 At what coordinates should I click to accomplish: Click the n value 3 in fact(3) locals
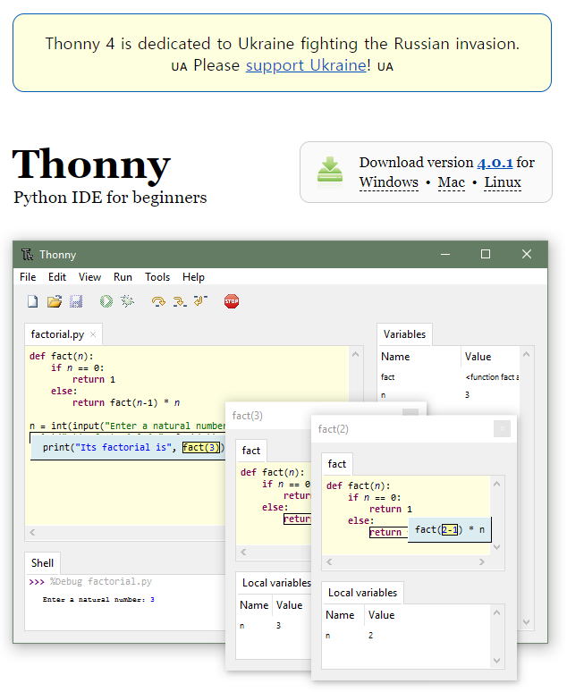[x=279, y=626]
